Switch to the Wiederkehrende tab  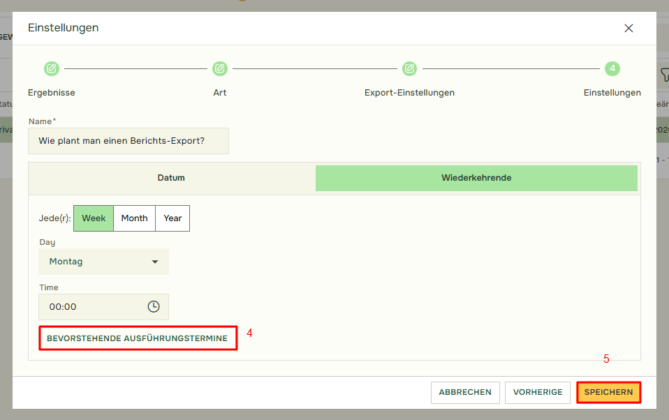click(x=476, y=178)
